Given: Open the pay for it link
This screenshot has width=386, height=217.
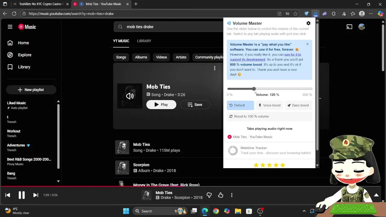Looking at the screenshot, I should point(293,55).
